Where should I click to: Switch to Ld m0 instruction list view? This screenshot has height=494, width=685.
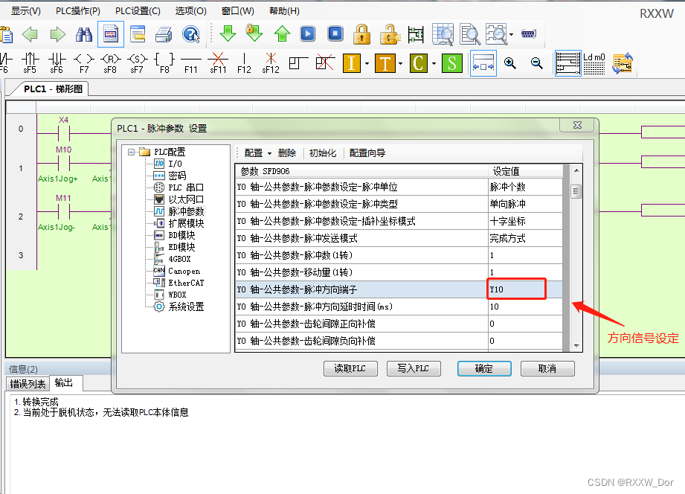(594, 63)
